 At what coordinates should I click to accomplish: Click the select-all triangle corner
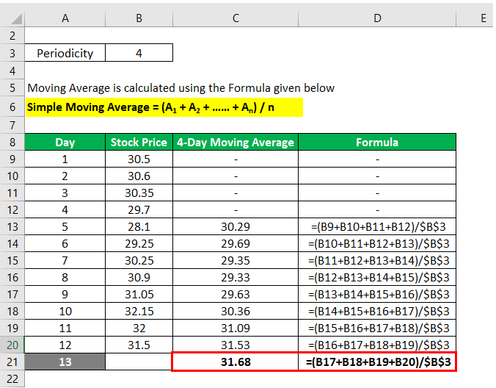[16, 18]
